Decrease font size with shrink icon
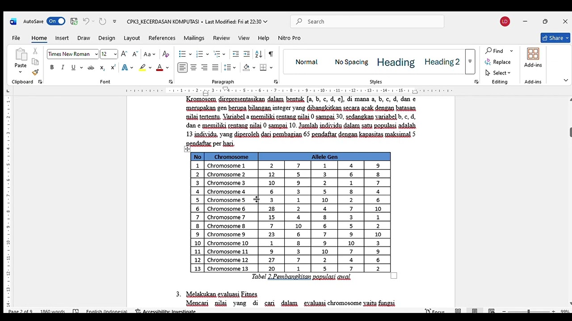Viewport: 572px width, 321px height. [135, 54]
